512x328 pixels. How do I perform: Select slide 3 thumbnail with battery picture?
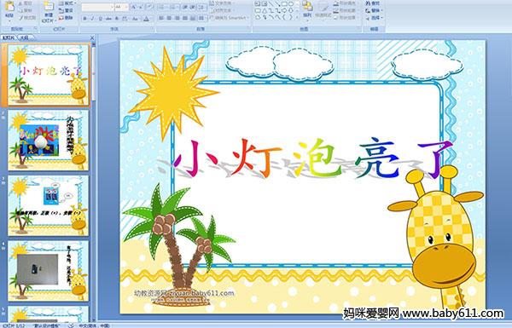(49, 206)
